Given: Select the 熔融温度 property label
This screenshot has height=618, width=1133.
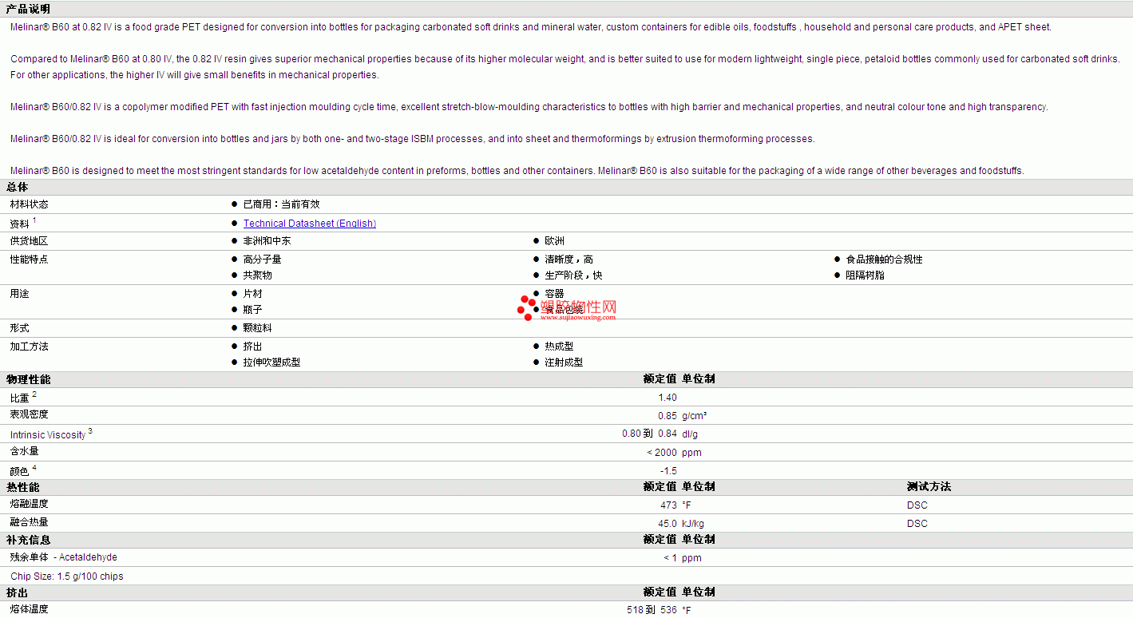Looking at the screenshot, I should [x=29, y=504].
